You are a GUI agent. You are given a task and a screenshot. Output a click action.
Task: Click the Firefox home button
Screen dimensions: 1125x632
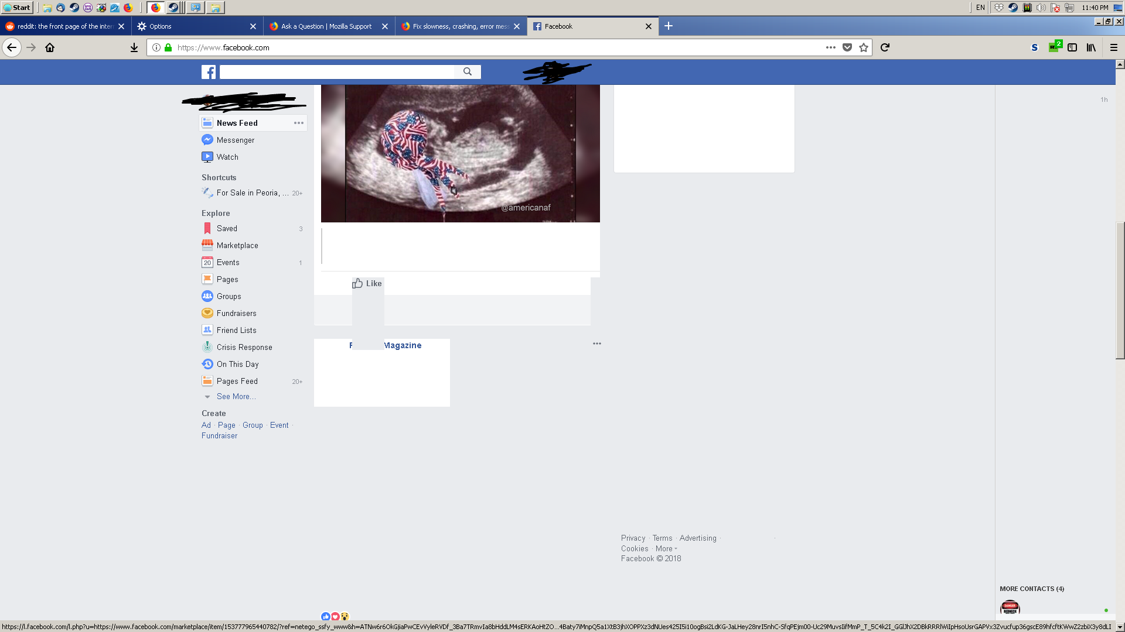50,47
